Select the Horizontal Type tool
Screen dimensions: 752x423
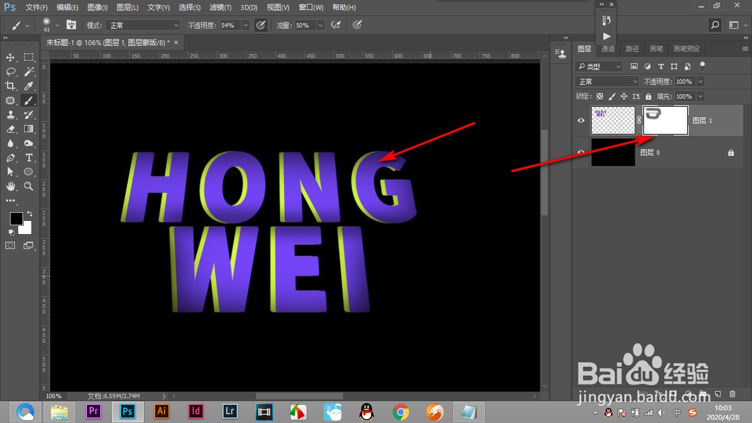pyautogui.click(x=29, y=158)
